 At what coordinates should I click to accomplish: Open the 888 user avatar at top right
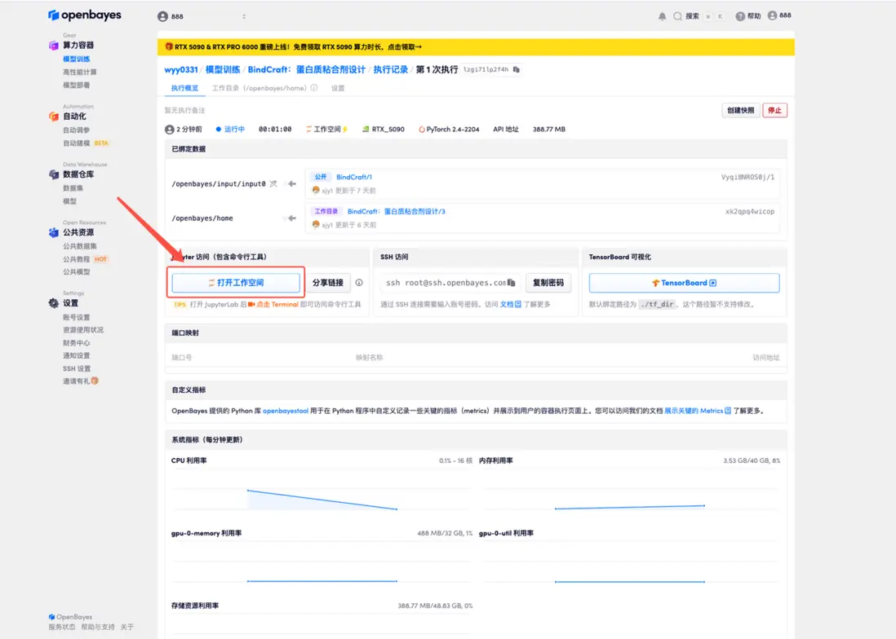(772, 15)
